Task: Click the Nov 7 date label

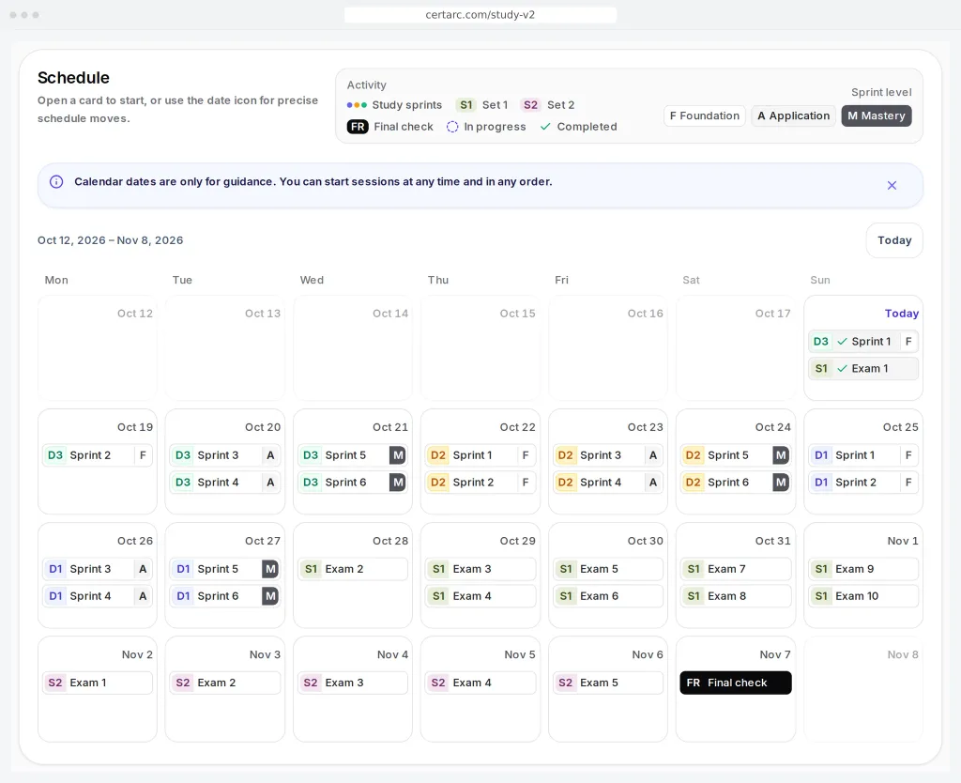Action: (775, 655)
